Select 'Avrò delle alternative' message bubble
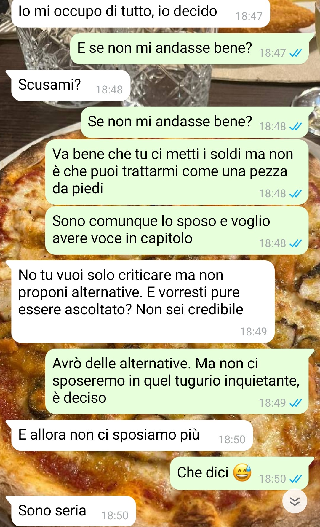This screenshot has height=527, width=320. click(x=177, y=382)
